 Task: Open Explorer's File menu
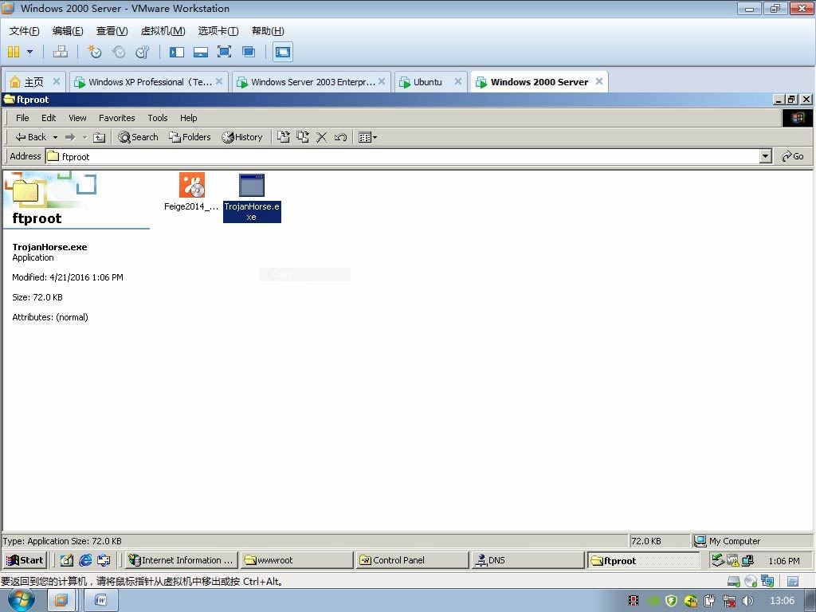click(22, 118)
